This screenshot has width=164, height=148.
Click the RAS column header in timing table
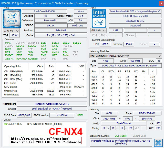[127, 72]
